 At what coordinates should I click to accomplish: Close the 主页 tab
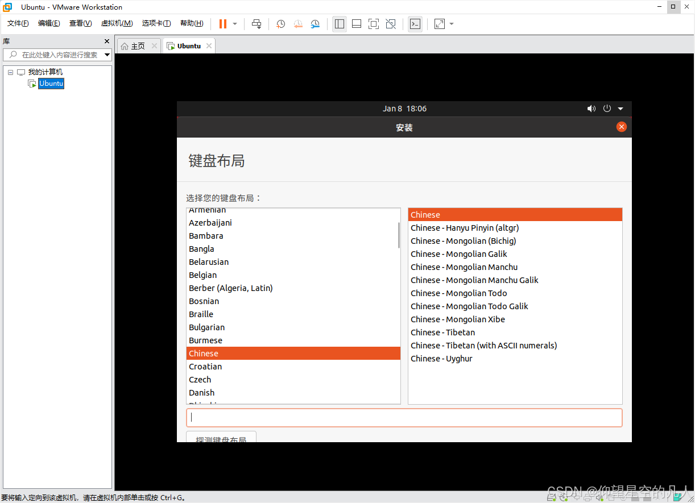click(x=154, y=46)
